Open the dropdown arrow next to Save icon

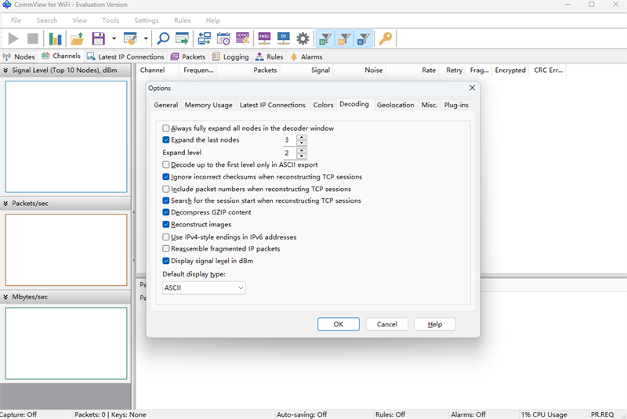point(114,38)
